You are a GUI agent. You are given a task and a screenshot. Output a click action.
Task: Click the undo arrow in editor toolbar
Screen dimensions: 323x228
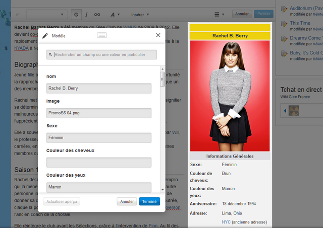point(18,15)
